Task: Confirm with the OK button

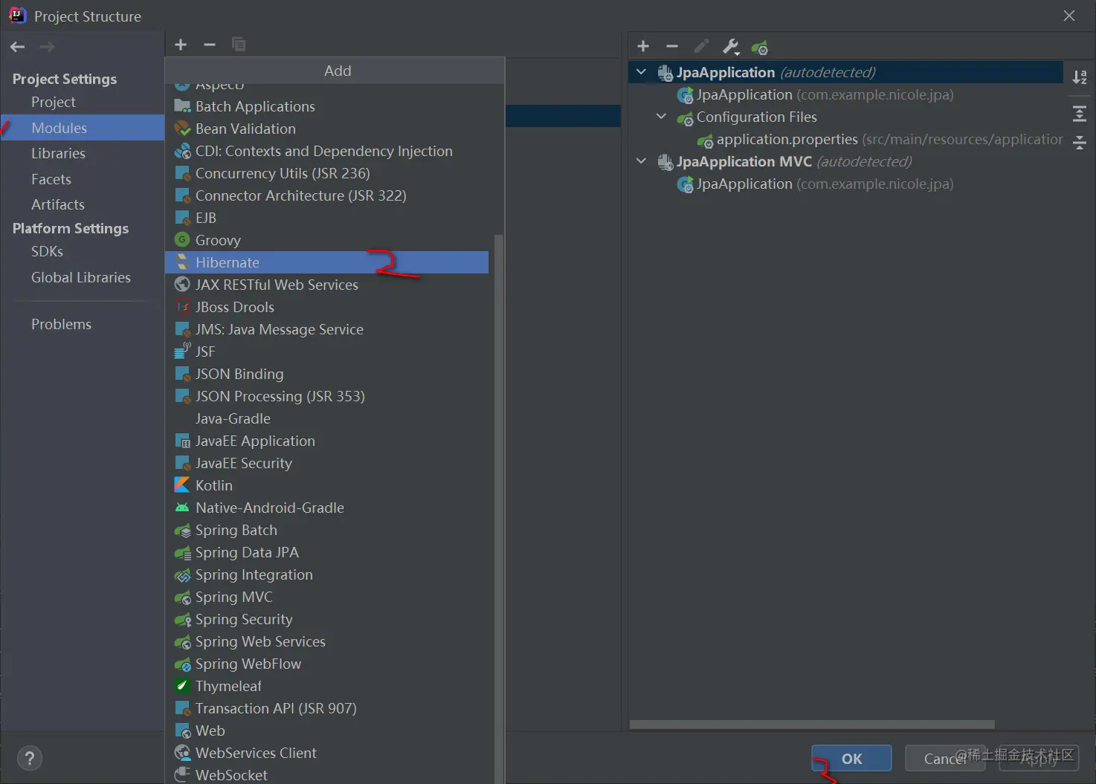Action: 851,758
